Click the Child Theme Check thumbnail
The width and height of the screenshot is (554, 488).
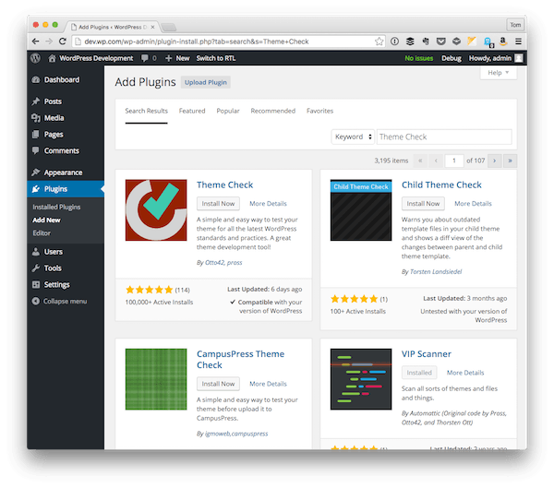point(361,210)
